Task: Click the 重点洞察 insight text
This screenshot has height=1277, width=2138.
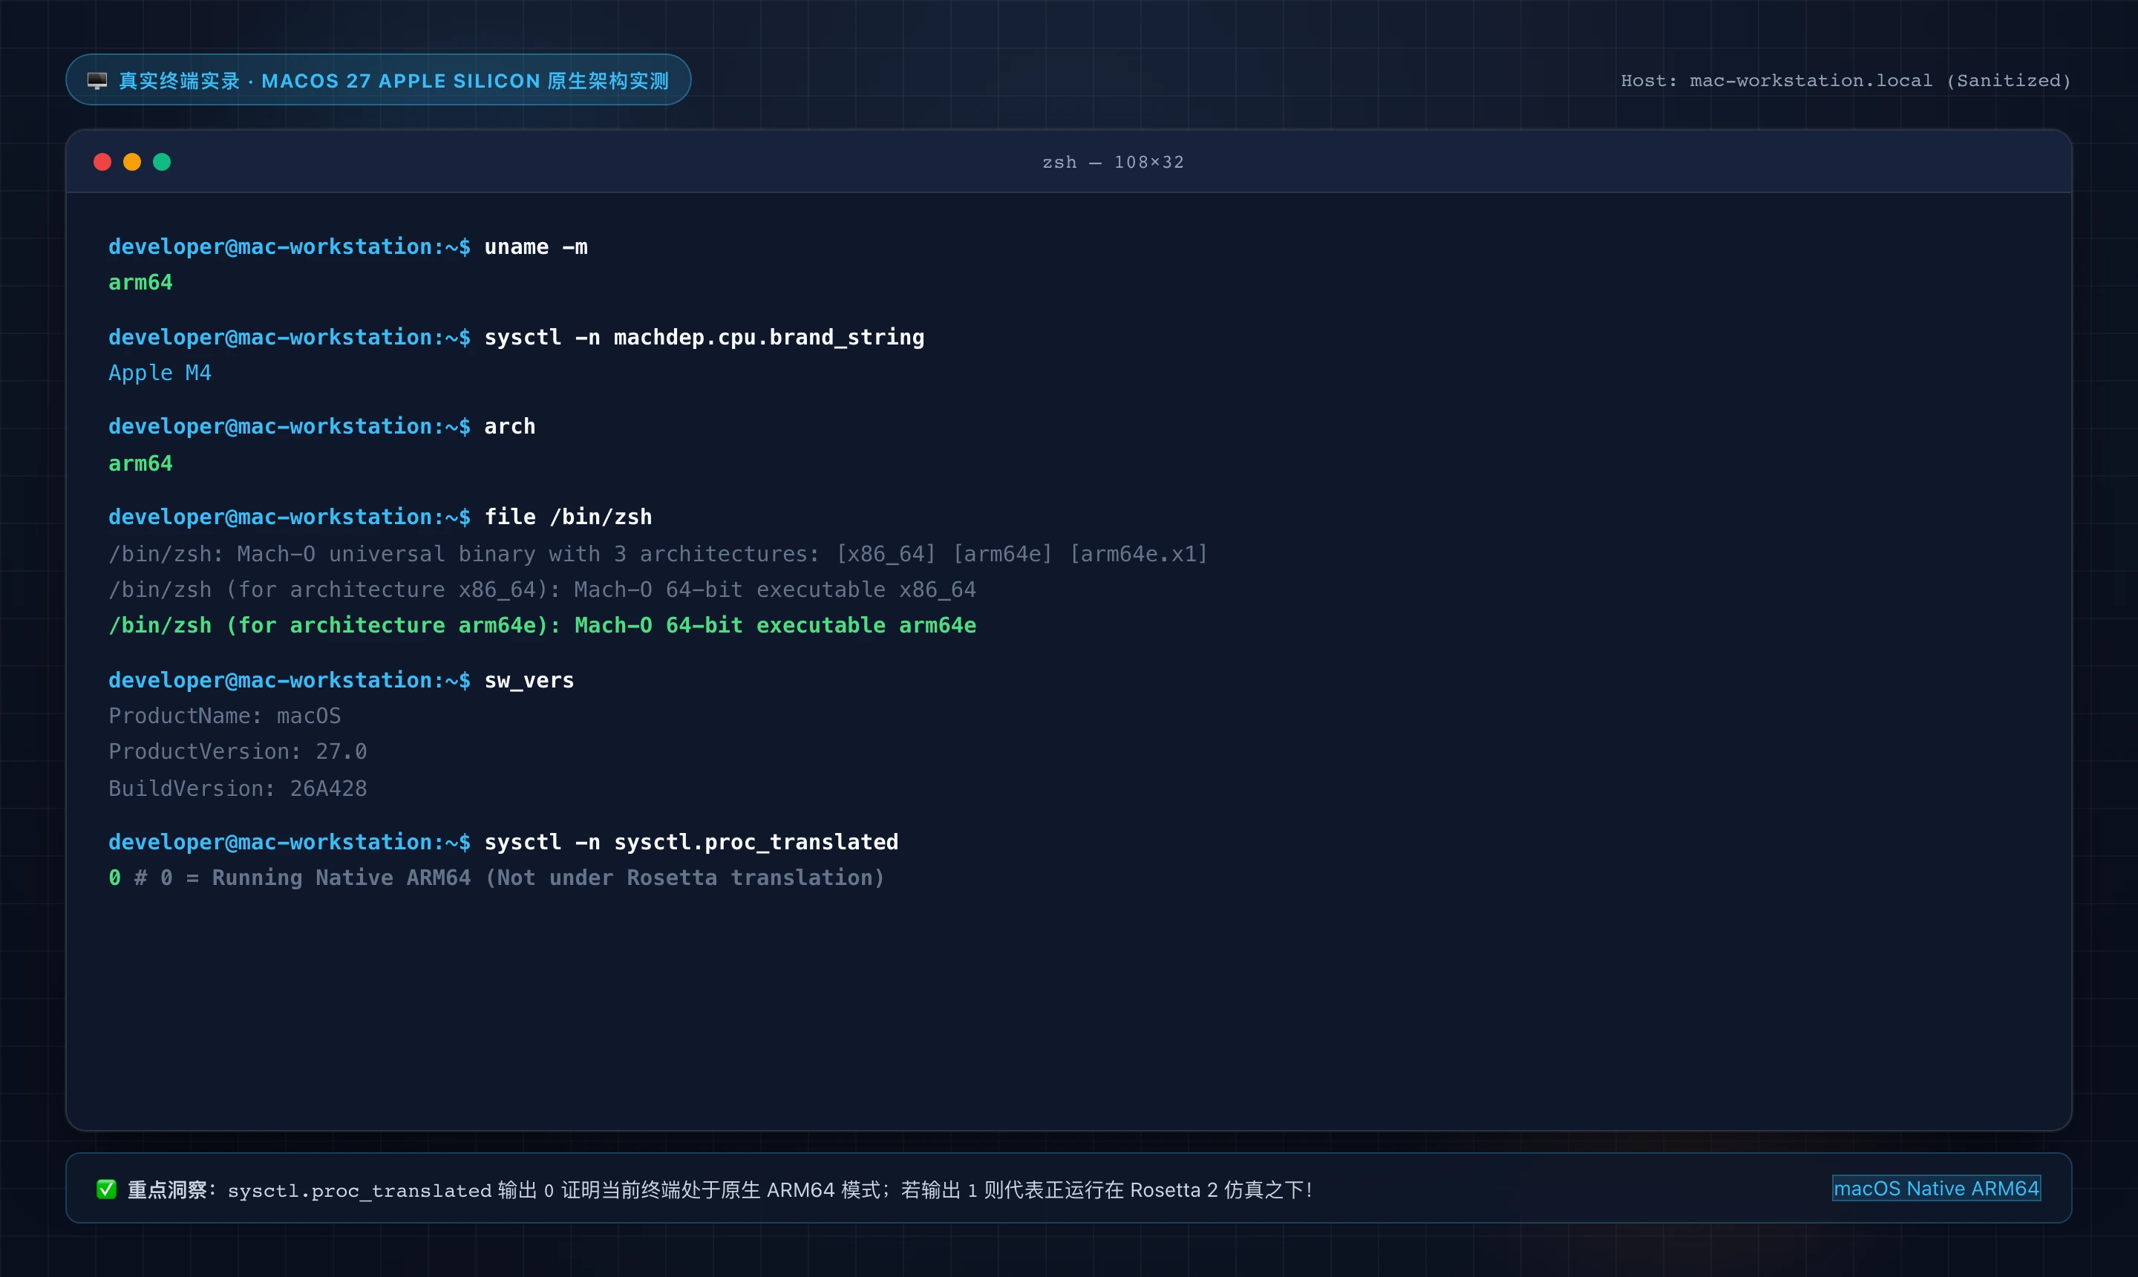Action: (x=719, y=1189)
